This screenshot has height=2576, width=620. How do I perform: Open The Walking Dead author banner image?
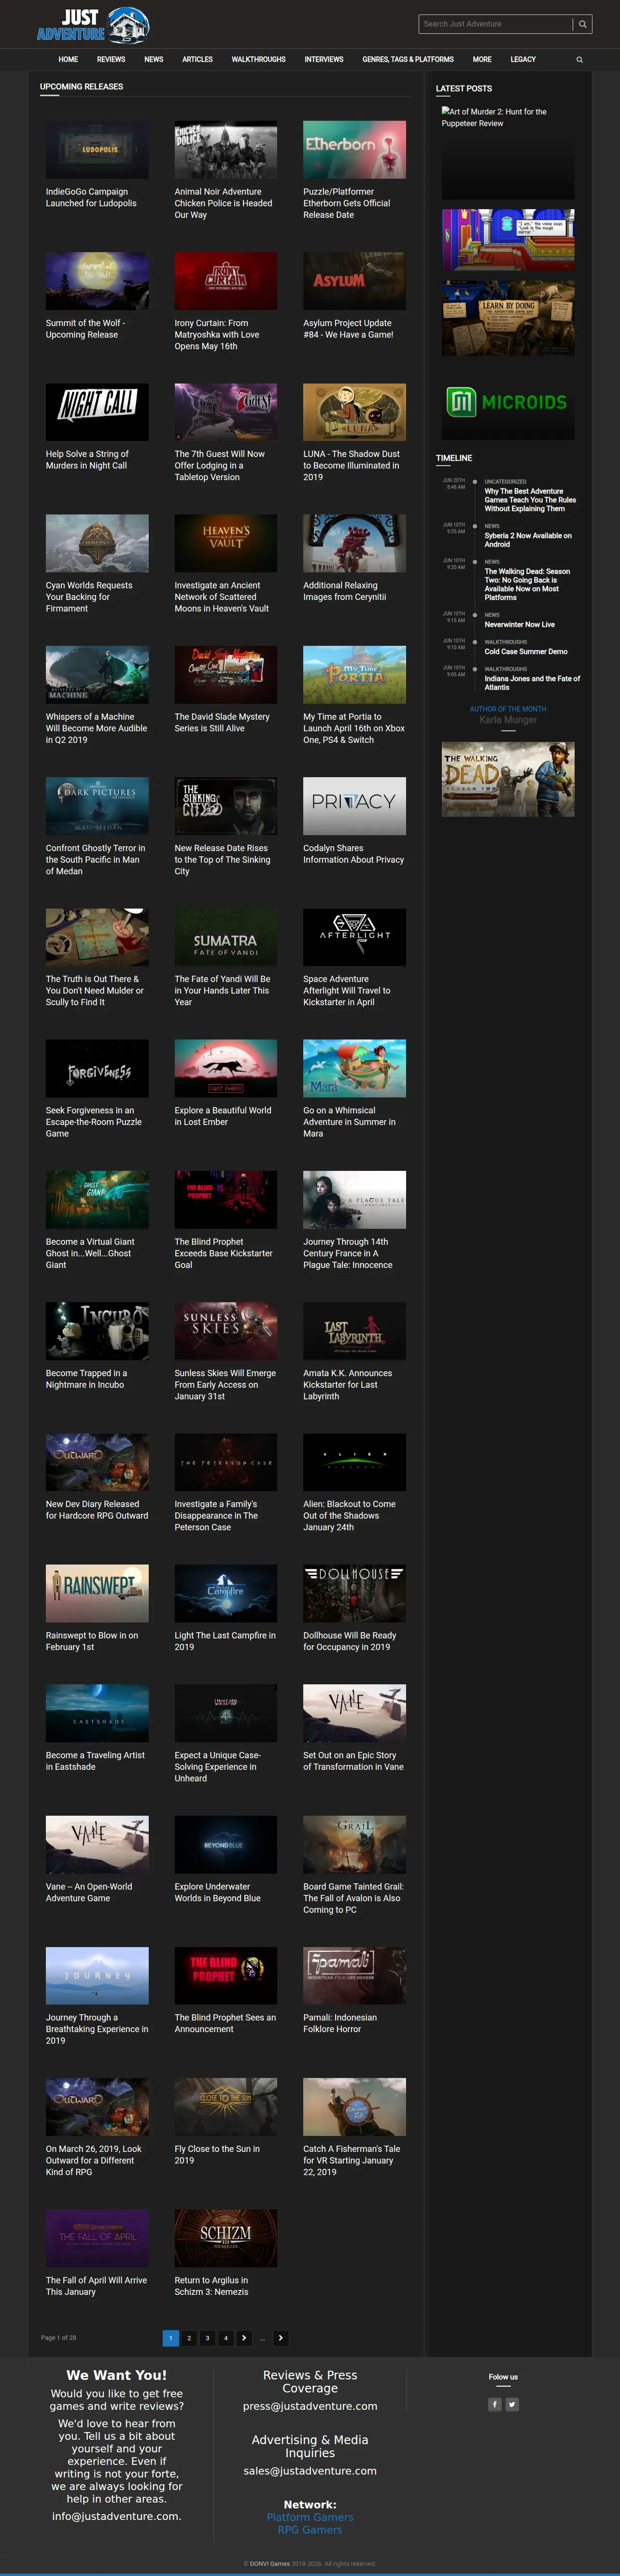click(508, 779)
